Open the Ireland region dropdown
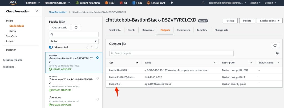The height and width of the screenshot is (108, 284). (255, 3)
